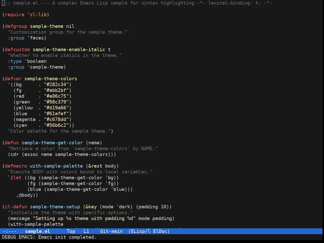Click function name 'sample-theme-setup'
This screenshot has width=324, height=243.
click(x=55, y=207)
